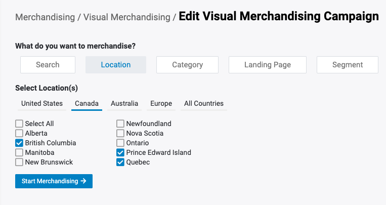Screen dimensions: 386x205
Task: Enable the Ontario checkbox
Action: 120,143
